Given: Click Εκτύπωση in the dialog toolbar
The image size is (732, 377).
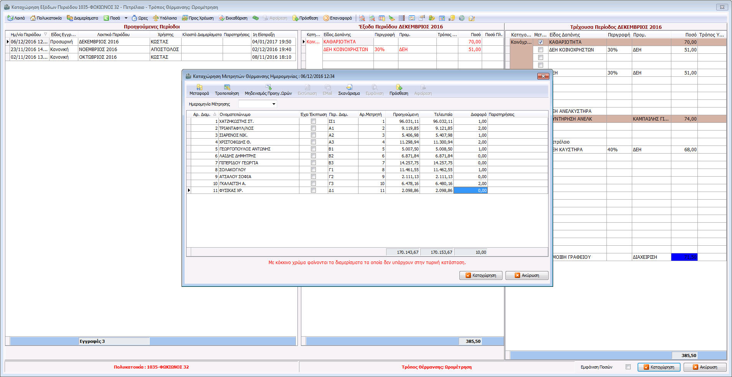Looking at the screenshot, I should point(307,90).
